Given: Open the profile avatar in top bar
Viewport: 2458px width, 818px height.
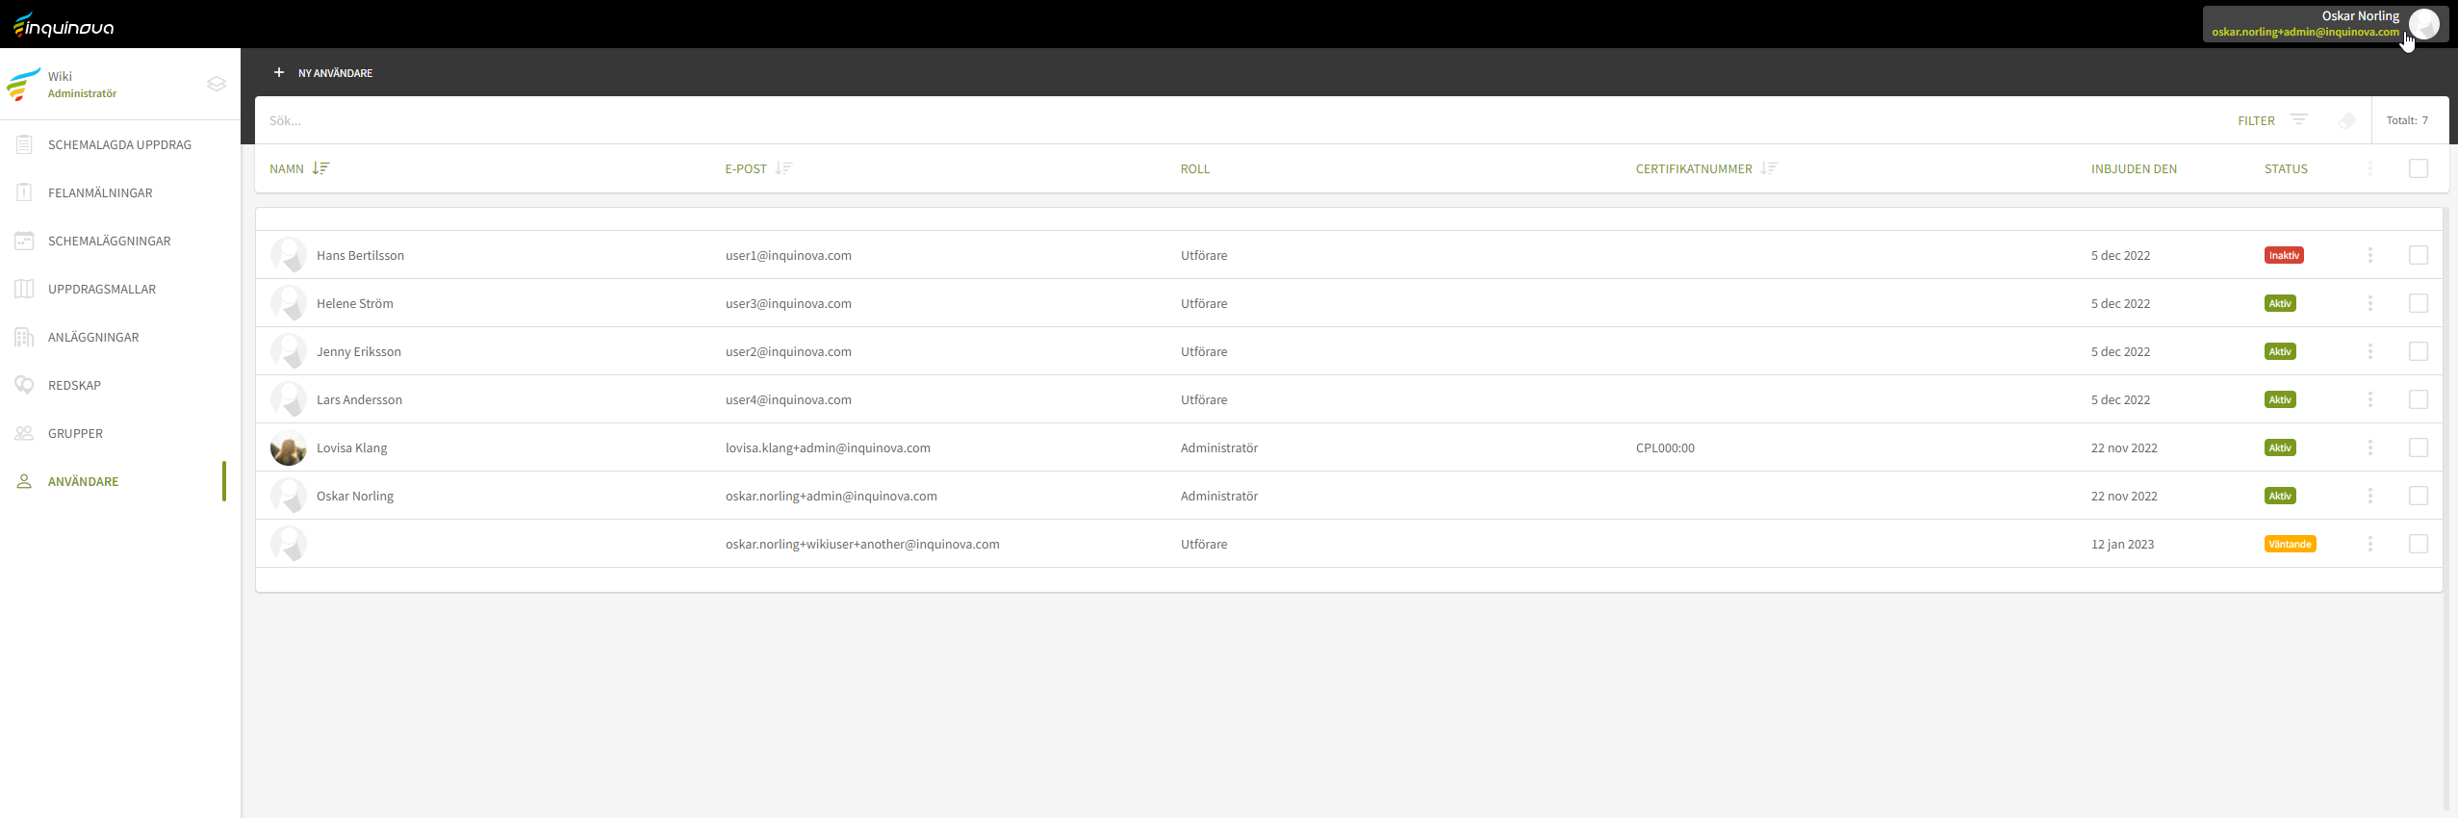Looking at the screenshot, I should pyautogui.click(x=2423, y=24).
